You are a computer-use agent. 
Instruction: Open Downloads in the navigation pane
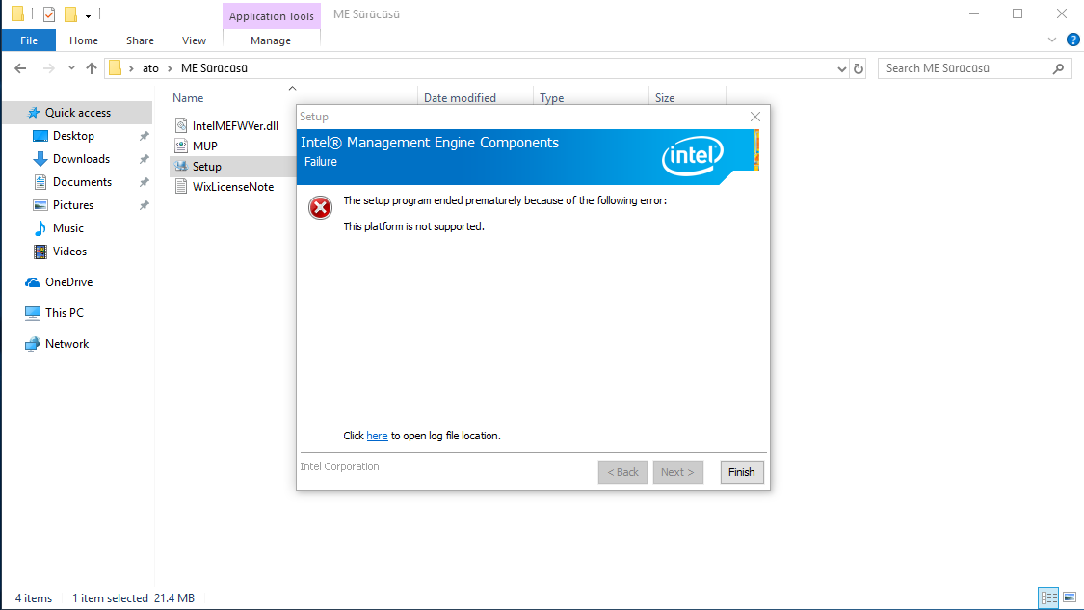tap(81, 159)
